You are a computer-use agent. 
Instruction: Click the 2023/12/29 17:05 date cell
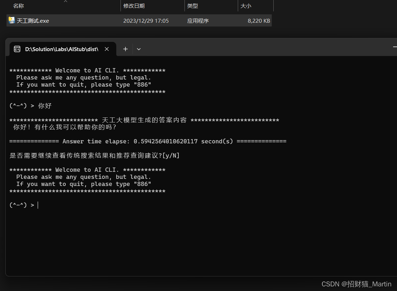[146, 21]
